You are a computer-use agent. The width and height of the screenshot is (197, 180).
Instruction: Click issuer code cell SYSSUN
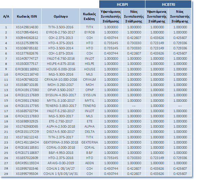(90, 95)
